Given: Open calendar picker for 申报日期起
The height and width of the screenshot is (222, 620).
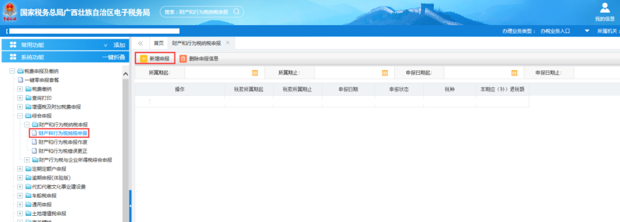Looking at the screenshot, I should (x=514, y=73).
